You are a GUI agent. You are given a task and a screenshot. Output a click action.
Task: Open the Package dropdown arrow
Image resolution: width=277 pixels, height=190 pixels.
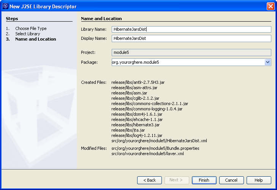[268, 62]
